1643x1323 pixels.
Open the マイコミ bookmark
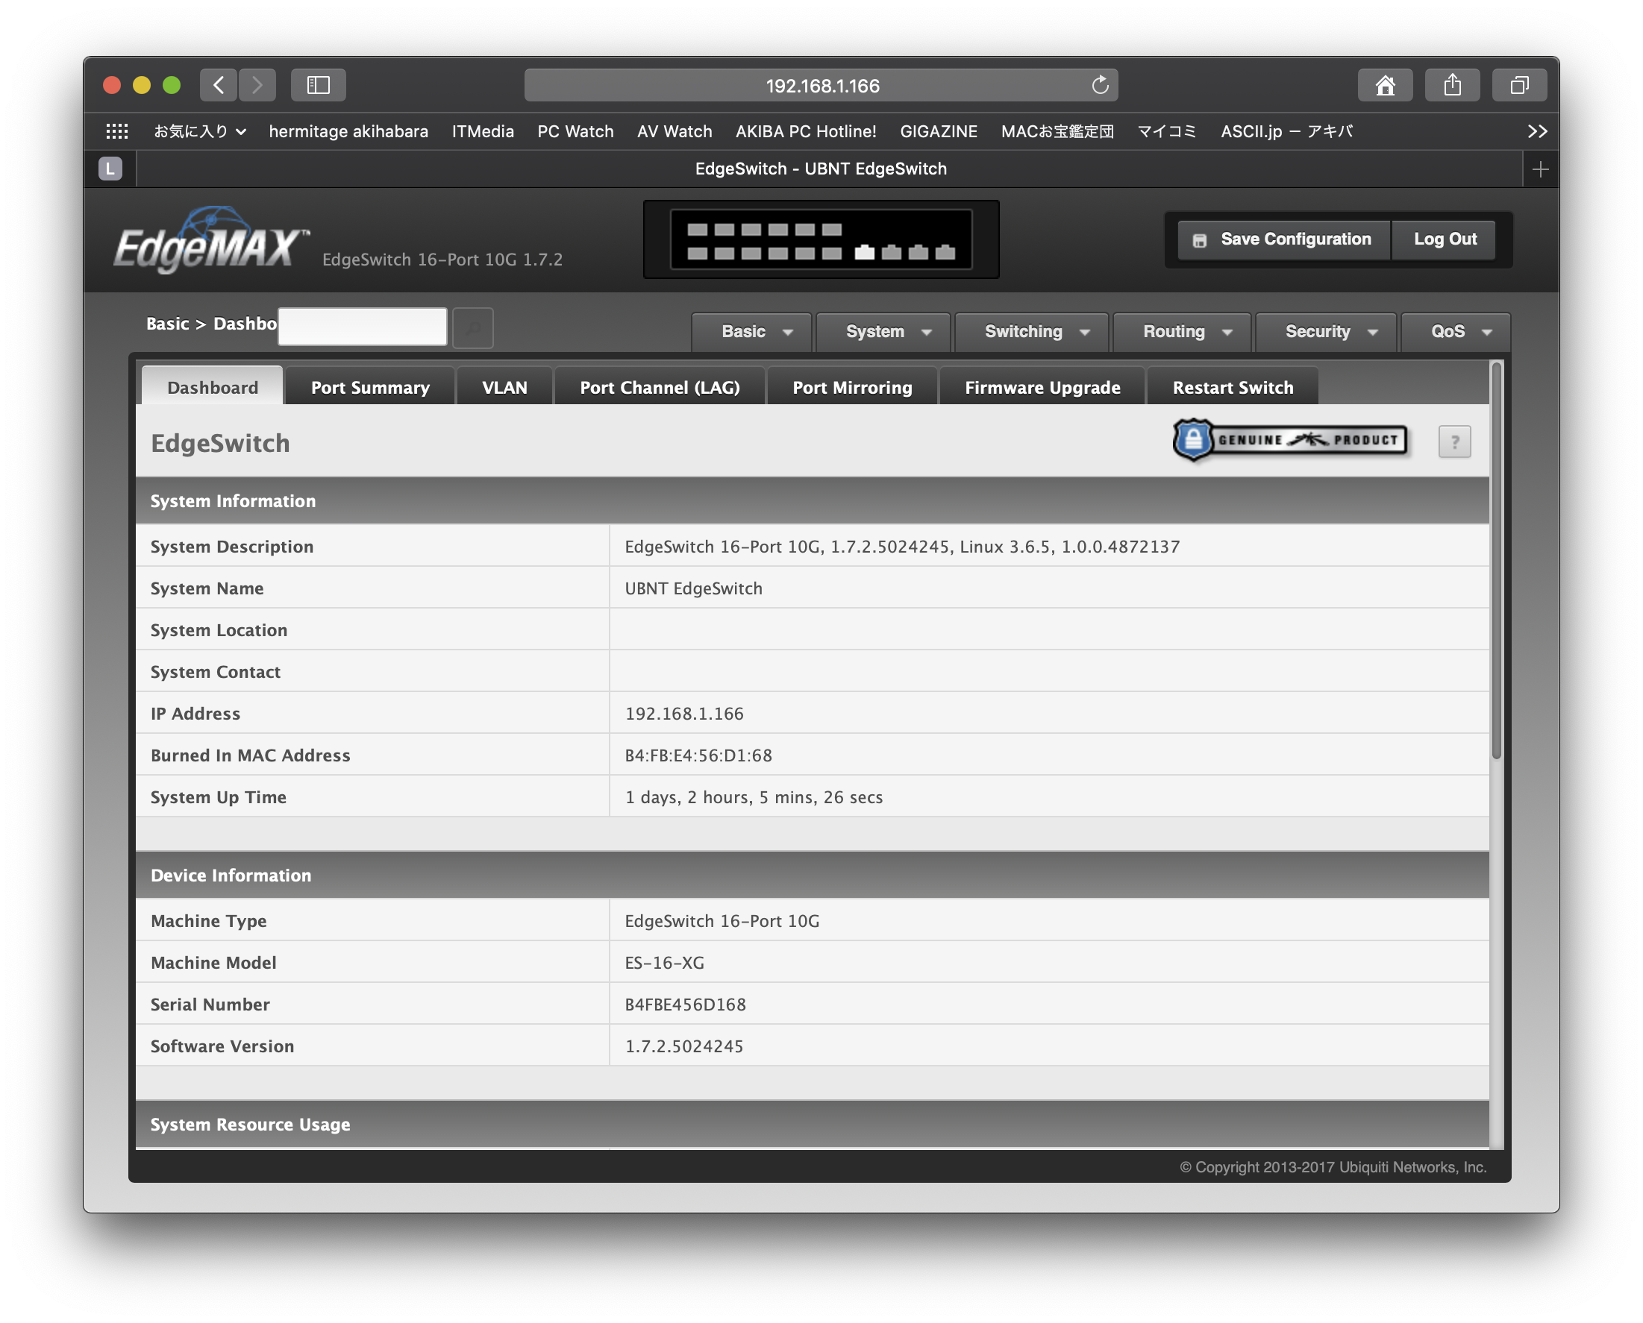(1166, 131)
